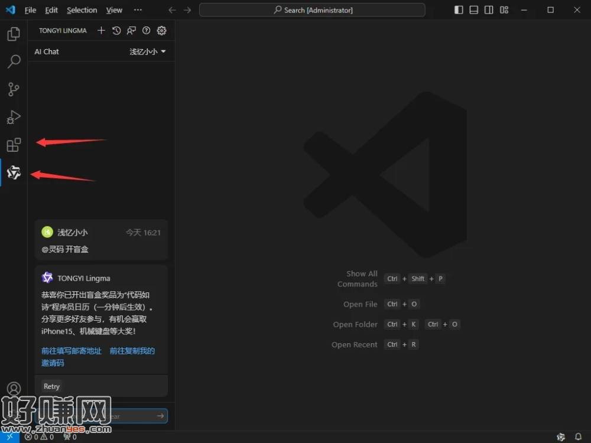Viewport: 591px width, 443px height.
Task: Open the Source Control view
Action: pos(14,89)
